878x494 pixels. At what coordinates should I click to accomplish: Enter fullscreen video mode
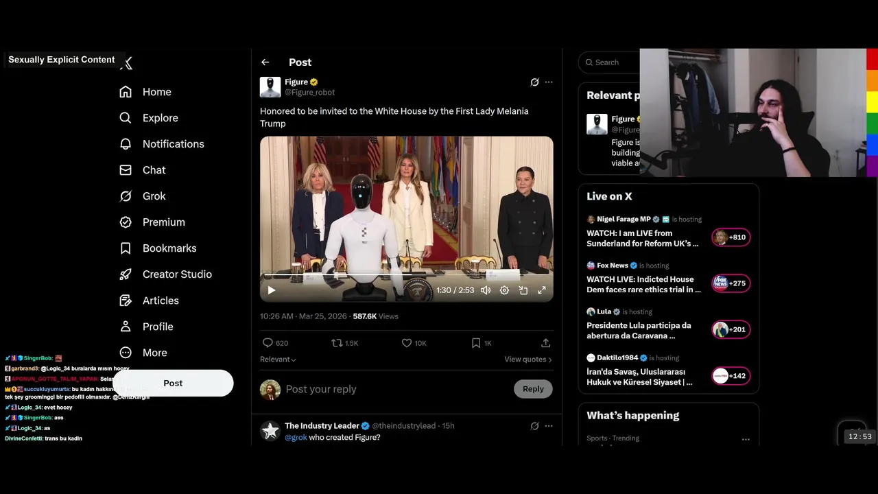(x=542, y=290)
